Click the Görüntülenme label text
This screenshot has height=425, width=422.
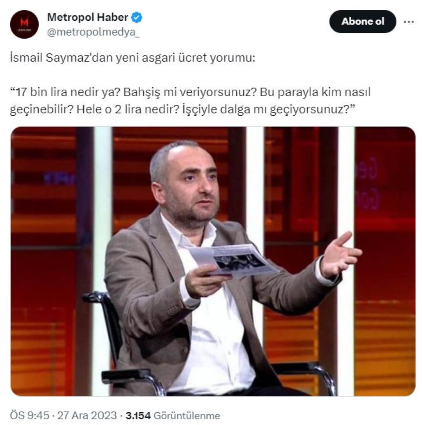coord(187,416)
